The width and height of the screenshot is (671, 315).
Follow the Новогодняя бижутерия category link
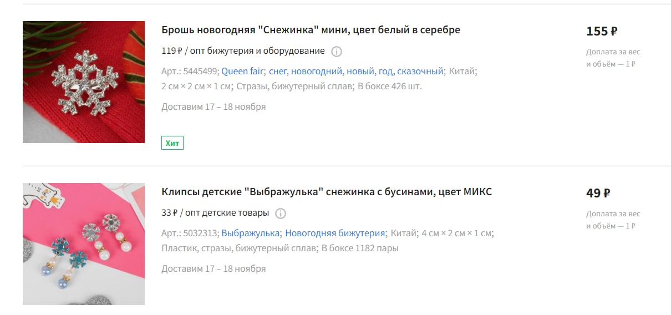click(335, 233)
